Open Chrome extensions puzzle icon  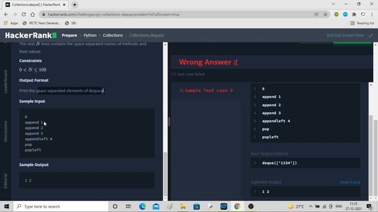pyautogui.click(x=354, y=14)
